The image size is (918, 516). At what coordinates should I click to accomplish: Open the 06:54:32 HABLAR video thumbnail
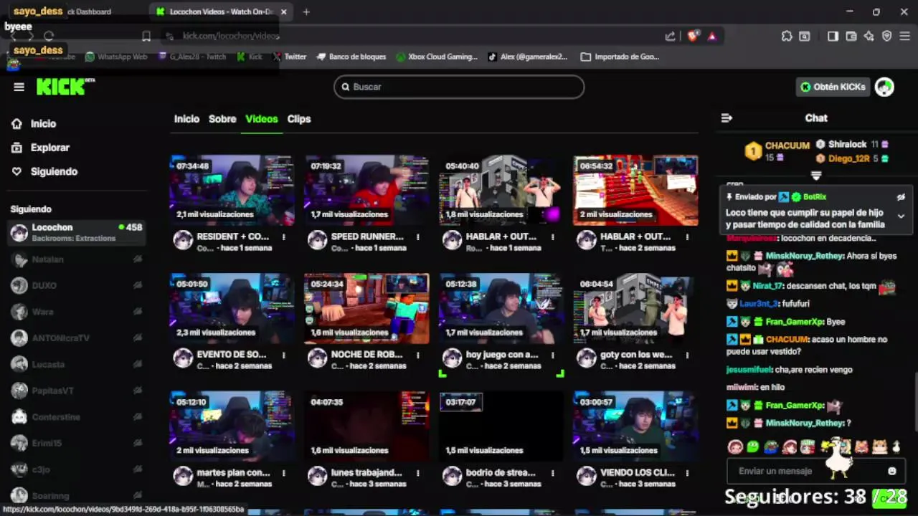(x=635, y=191)
